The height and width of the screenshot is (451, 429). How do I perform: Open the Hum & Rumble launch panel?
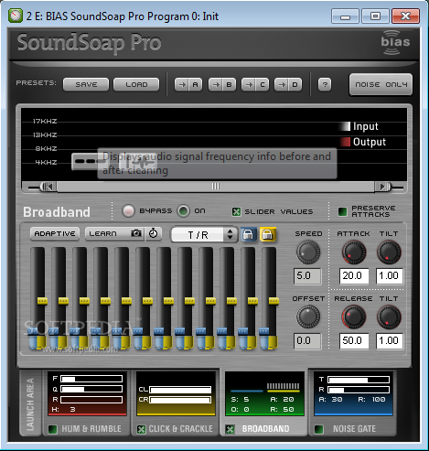(x=87, y=394)
